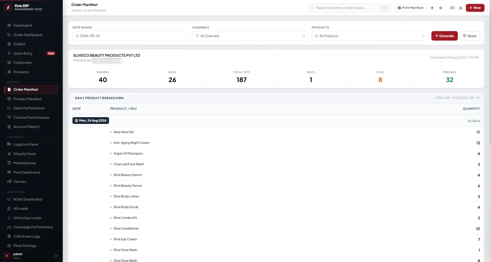Click the Generate button
The image size is (491, 262).
point(444,36)
